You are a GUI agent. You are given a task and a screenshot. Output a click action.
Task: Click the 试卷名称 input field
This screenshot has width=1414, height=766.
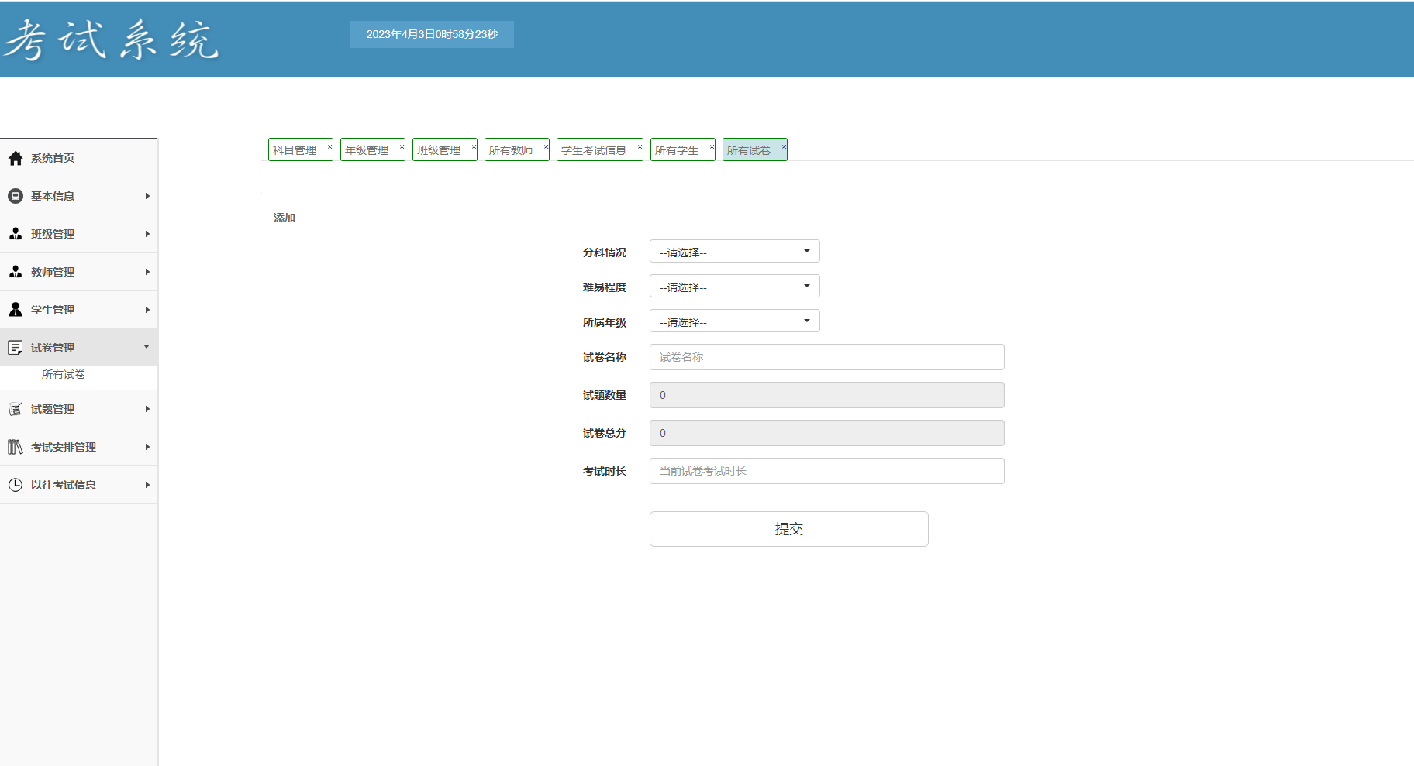tap(827, 357)
